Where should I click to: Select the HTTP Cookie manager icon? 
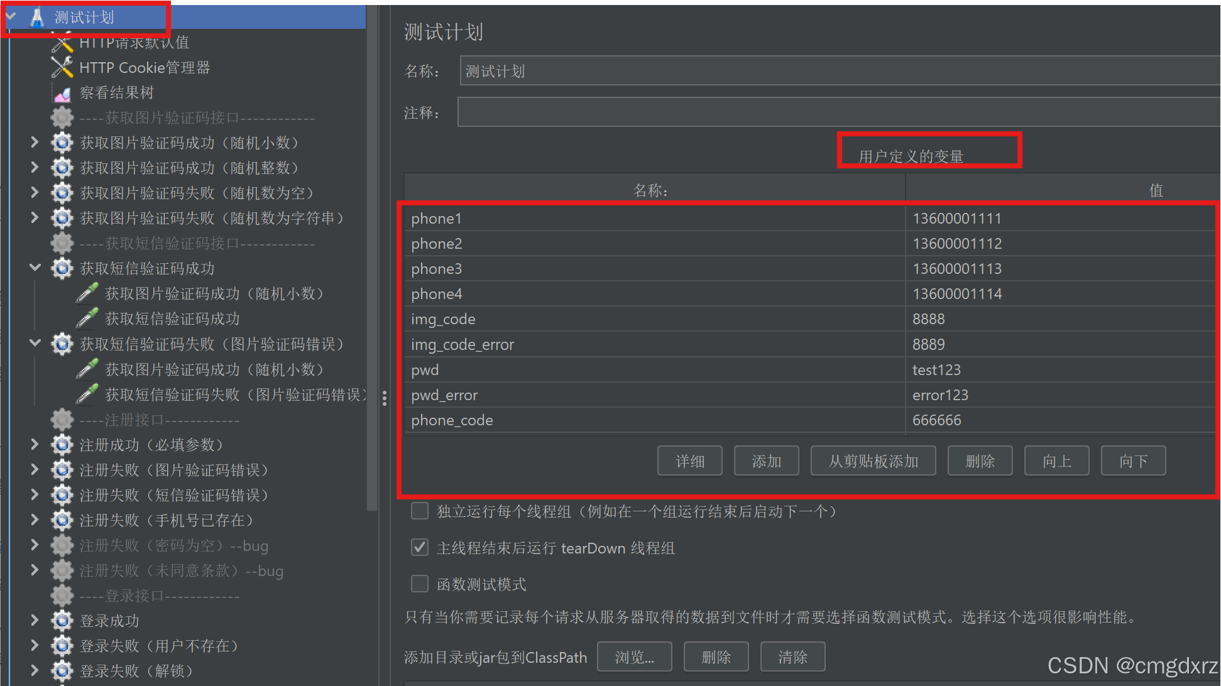[x=62, y=67]
